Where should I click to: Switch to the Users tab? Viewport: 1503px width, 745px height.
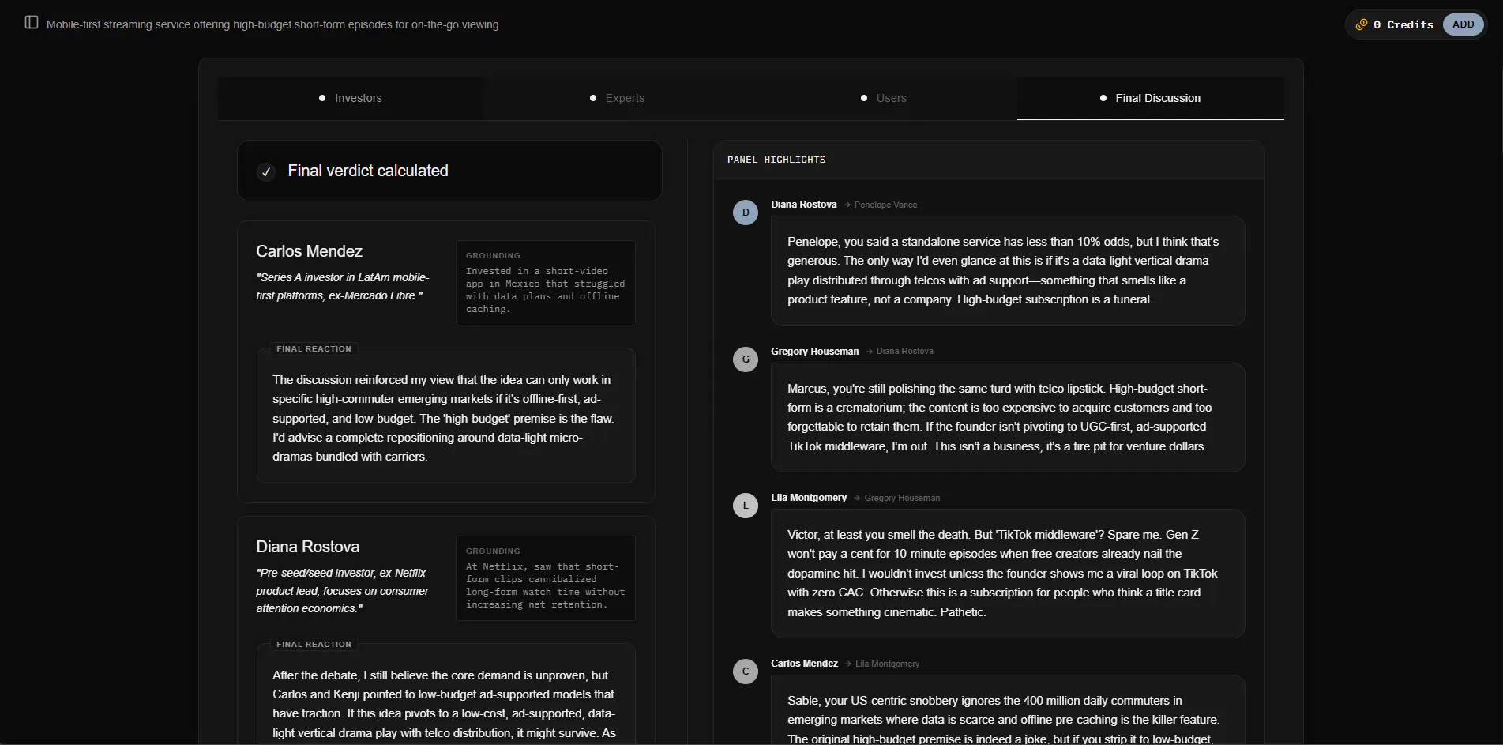pos(884,98)
